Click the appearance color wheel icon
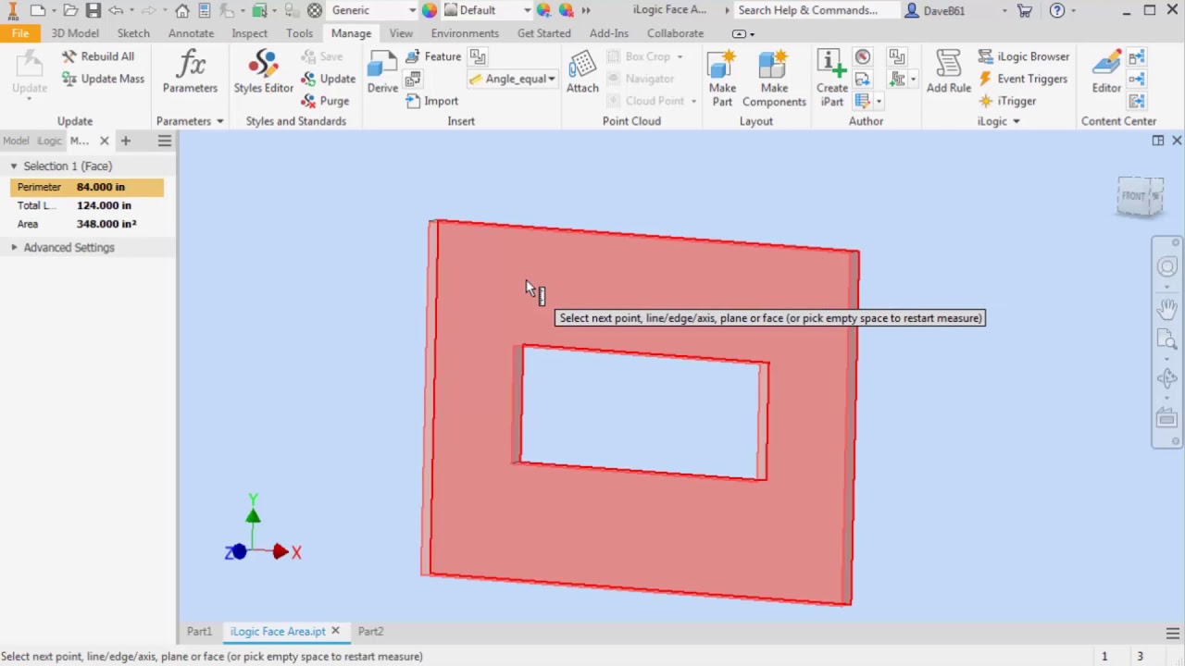The image size is (1185, 666). (430, 10)
